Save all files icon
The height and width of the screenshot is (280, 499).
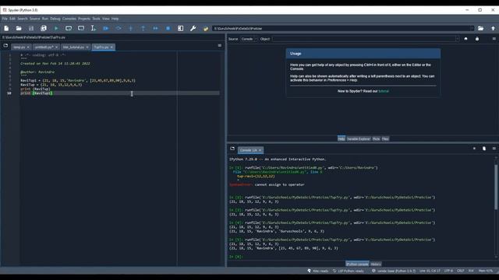44,28
